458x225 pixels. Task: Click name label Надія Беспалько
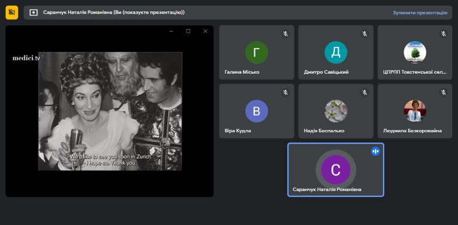coord(324,131)
